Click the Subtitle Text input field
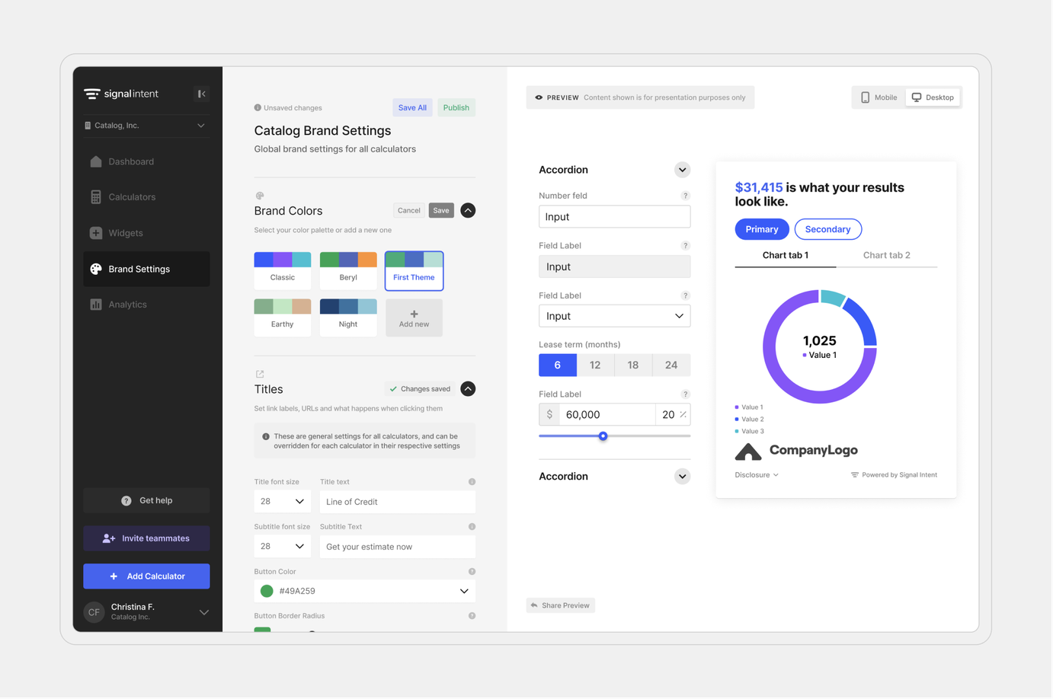 pos(398,547)
